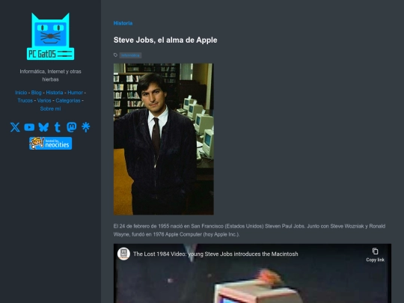Open Categorías in the sidebar navigation

tap(68, 100)
